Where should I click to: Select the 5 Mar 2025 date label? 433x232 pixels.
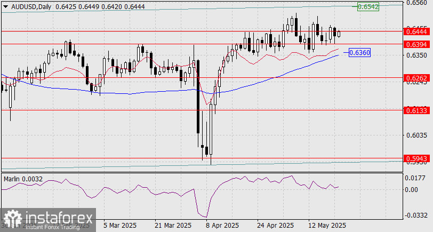click(x=120, y=226)
